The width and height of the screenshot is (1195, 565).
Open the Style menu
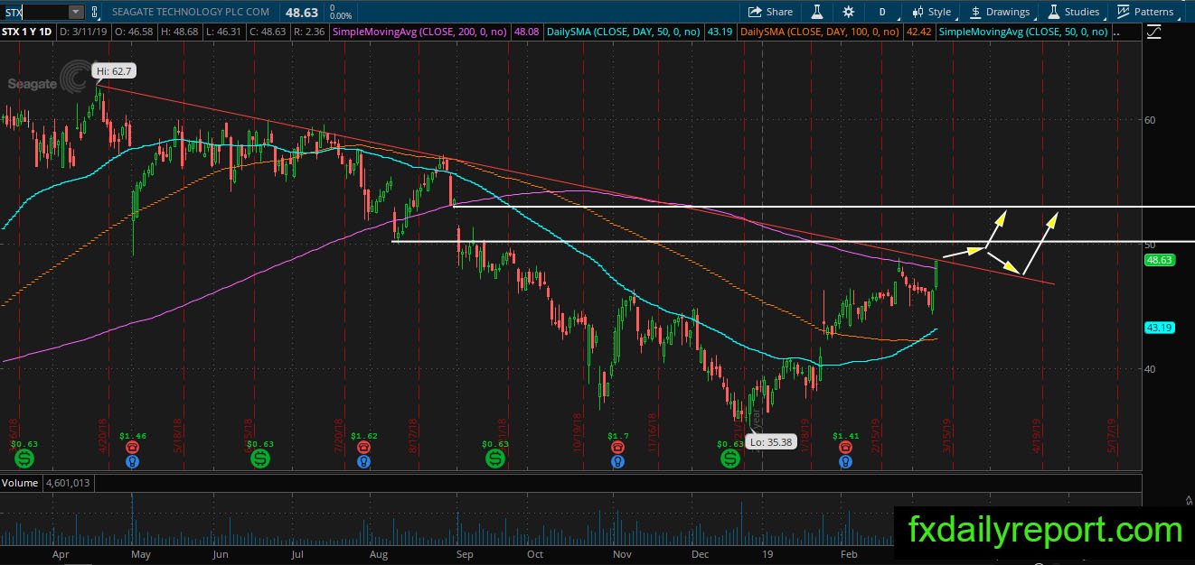click(931, 12)
